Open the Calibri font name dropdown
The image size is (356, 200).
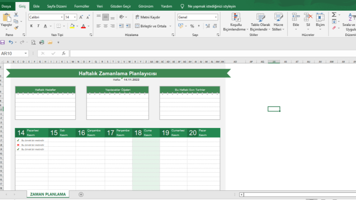pos(62,17)
